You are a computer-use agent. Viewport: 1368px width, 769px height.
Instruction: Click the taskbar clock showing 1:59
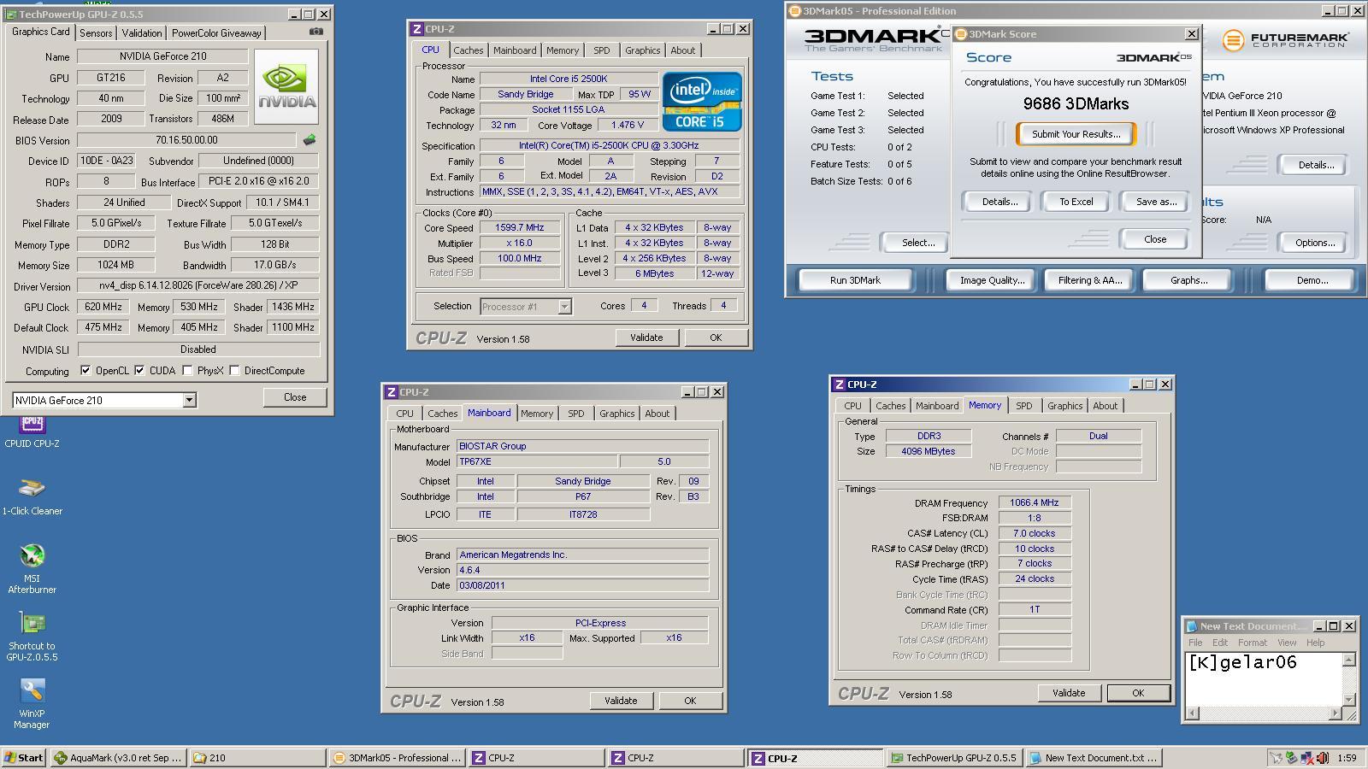(1347, 758)
